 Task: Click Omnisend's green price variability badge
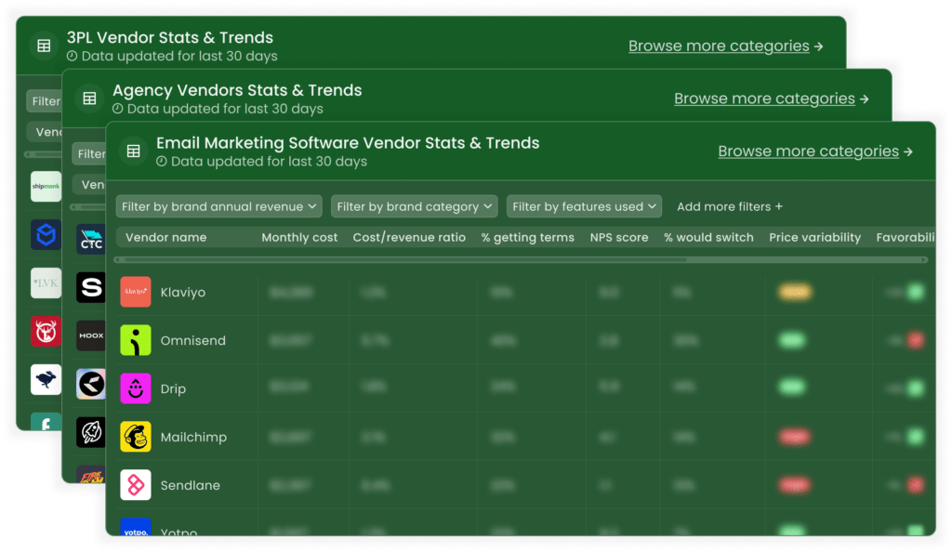[x=792, y=340]
